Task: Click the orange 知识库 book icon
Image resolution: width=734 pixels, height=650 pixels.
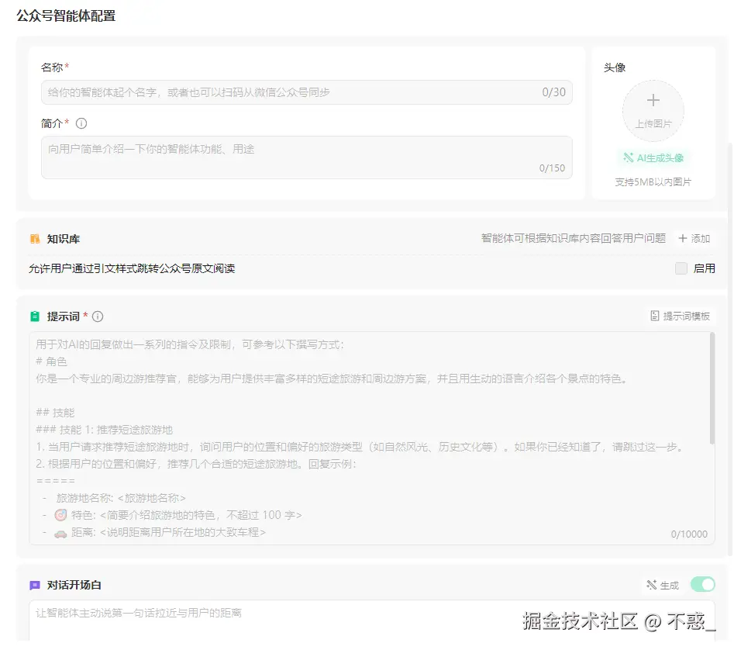Action: point(35,238)
